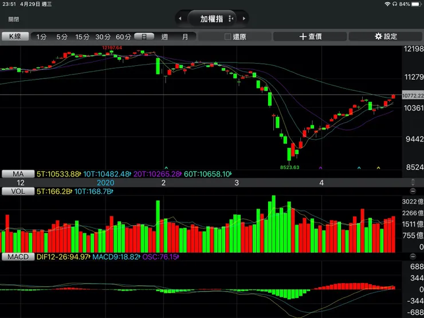Image resolution: width=424 pixels, height=318 pixels.
Task: Tap the WiFi status icon
Action: [387, 4]
